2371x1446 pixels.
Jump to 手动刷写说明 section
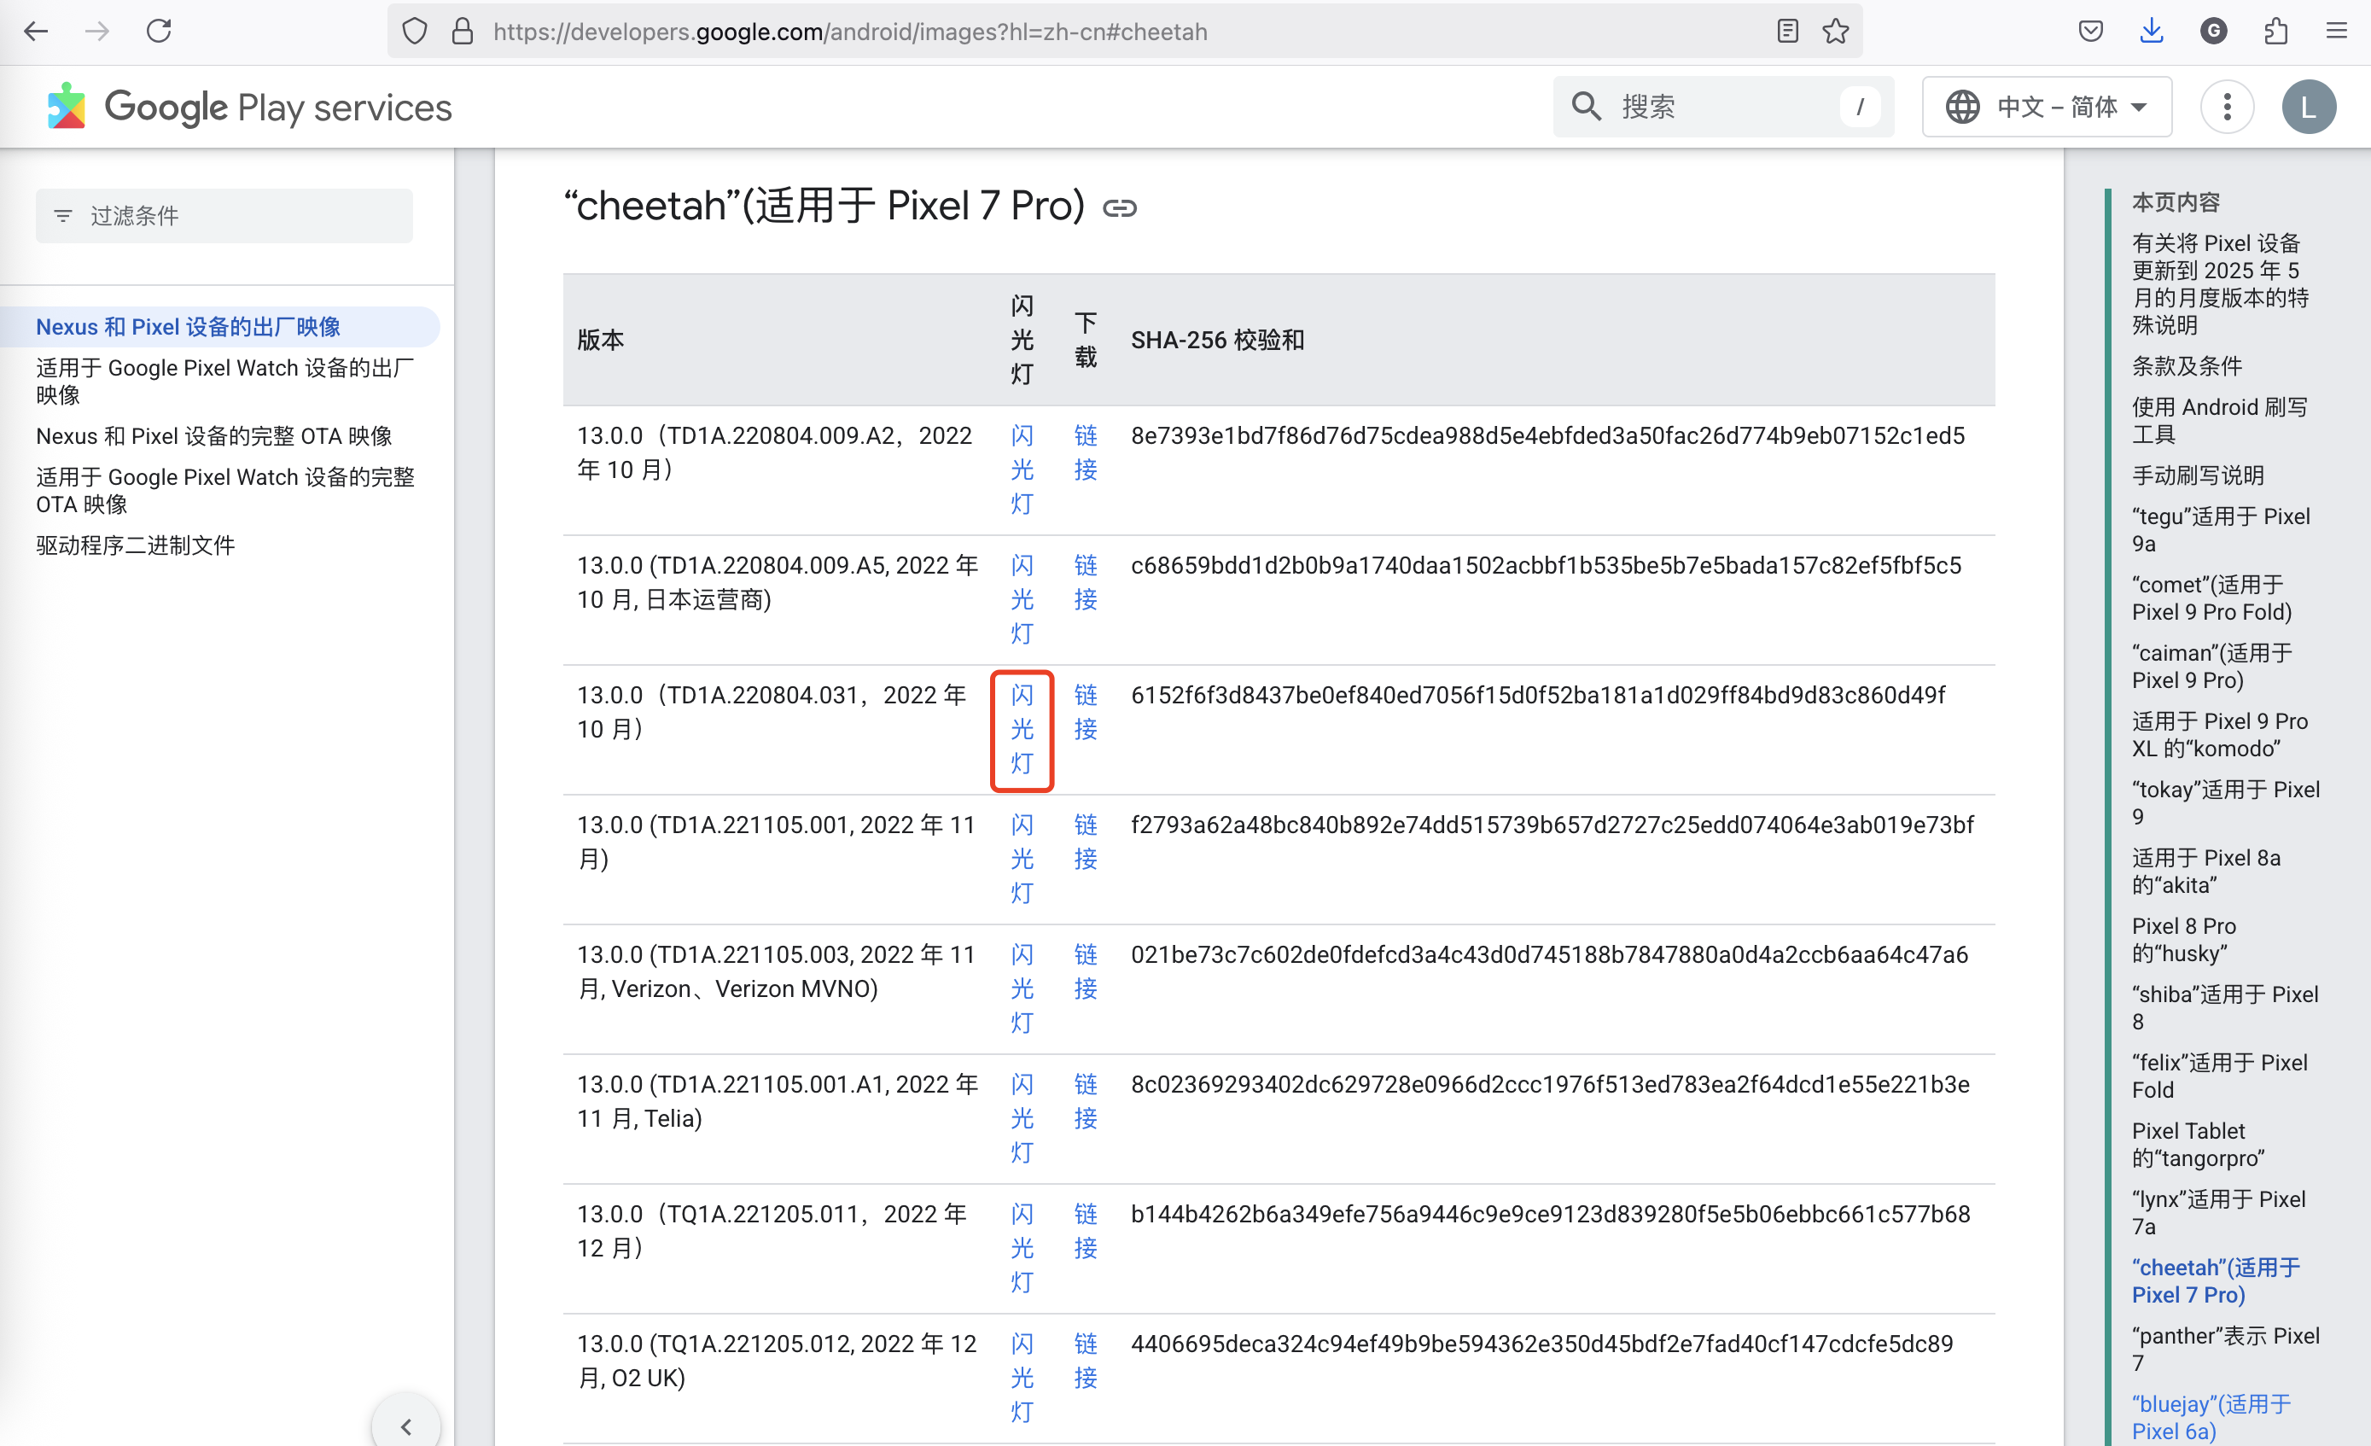(x=2198, y=476)
